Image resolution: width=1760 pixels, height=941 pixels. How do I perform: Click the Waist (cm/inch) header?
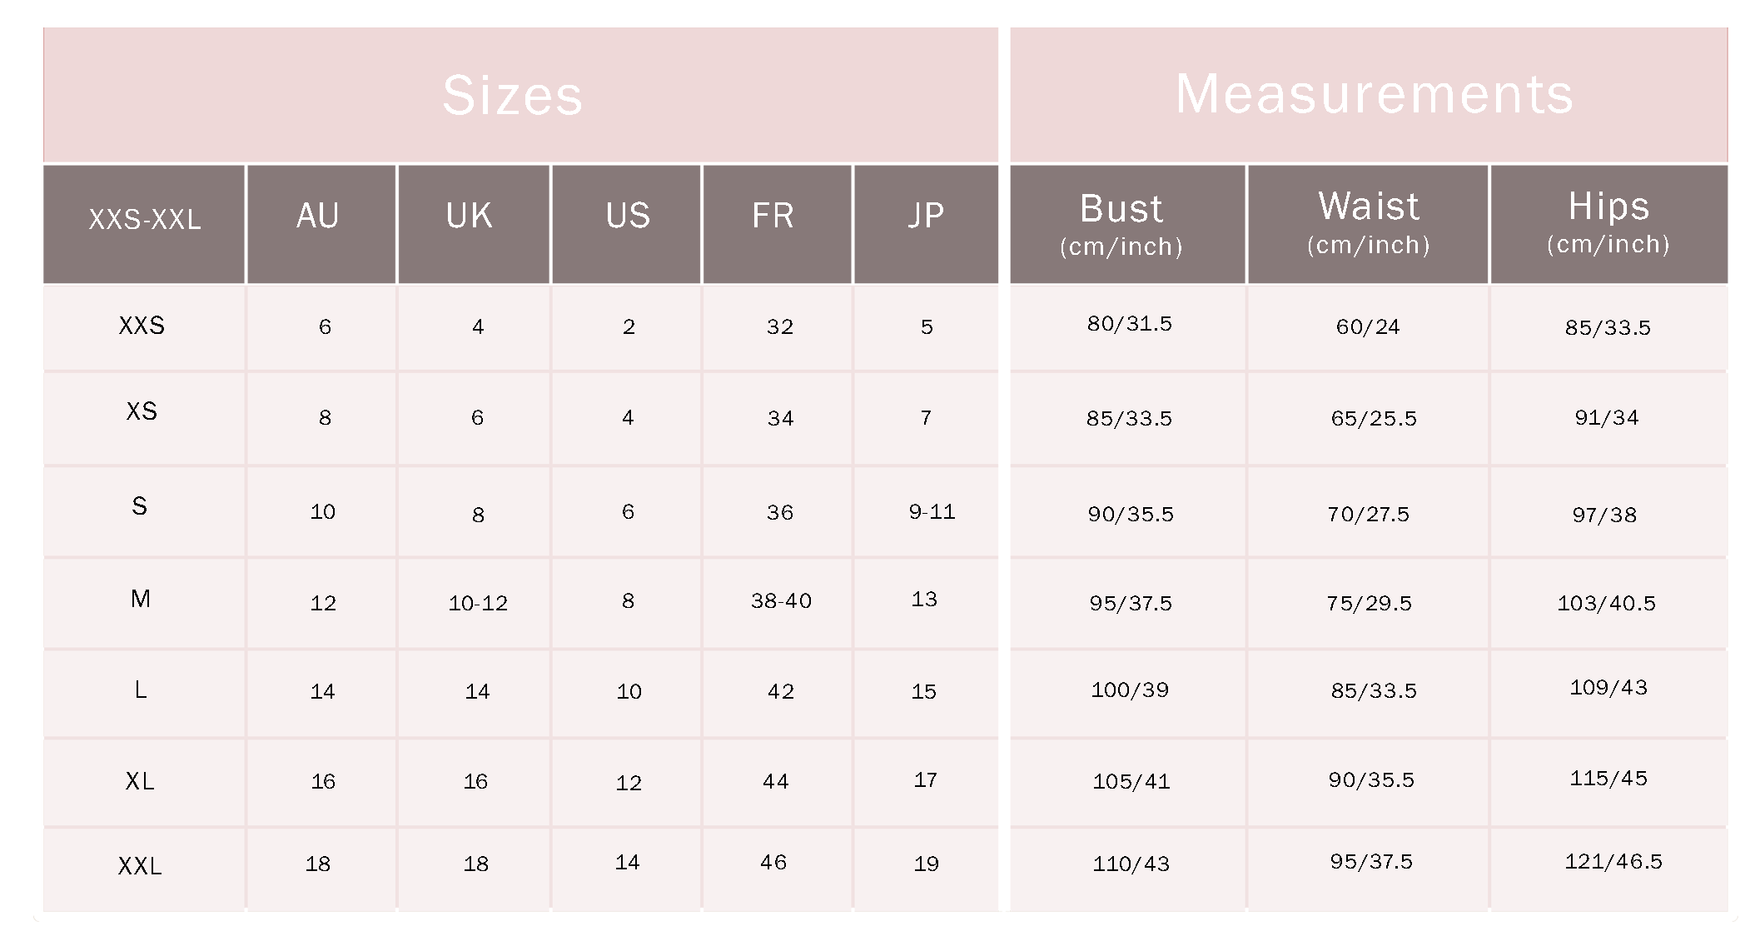pos(1368,224)
